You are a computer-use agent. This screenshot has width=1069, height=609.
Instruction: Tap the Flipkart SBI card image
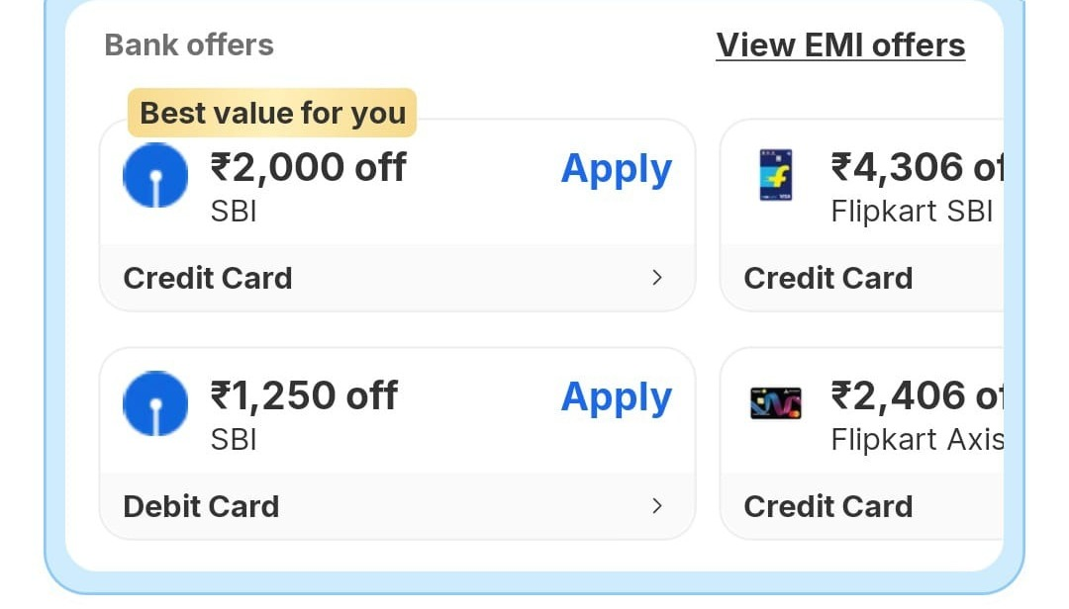click(x=775, y=175)
